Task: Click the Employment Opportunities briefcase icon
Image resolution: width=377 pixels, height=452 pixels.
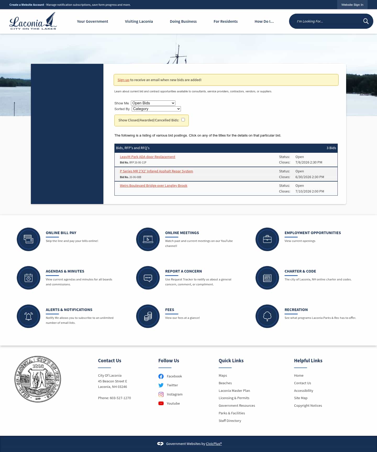Action: [267, 239]
